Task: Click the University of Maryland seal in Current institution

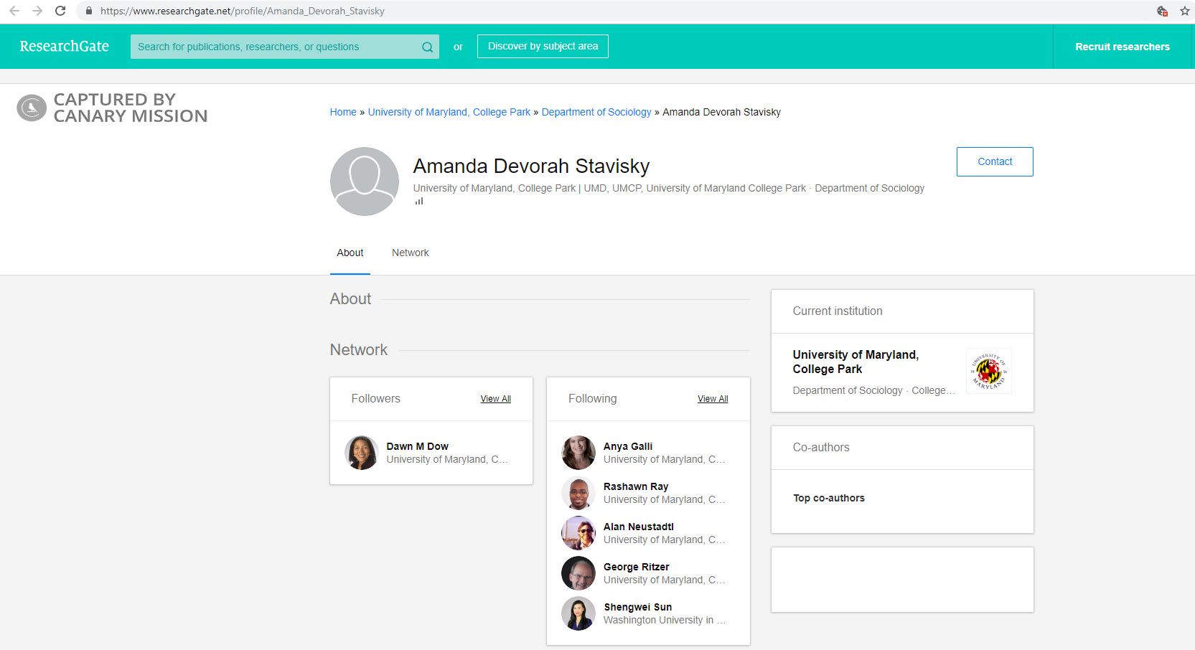Action: tap(988, 370)
